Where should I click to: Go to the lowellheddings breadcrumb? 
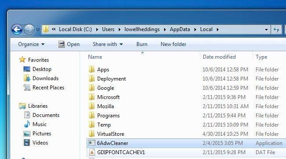[142, 29]
